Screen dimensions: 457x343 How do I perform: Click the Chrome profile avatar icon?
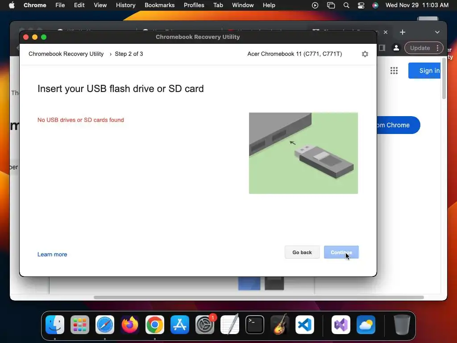click(396, 48)
